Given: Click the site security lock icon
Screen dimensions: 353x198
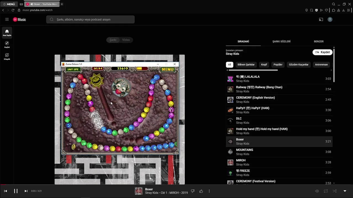Looking at the screenshot, I should pyautogui.click(x=19, y=10).
